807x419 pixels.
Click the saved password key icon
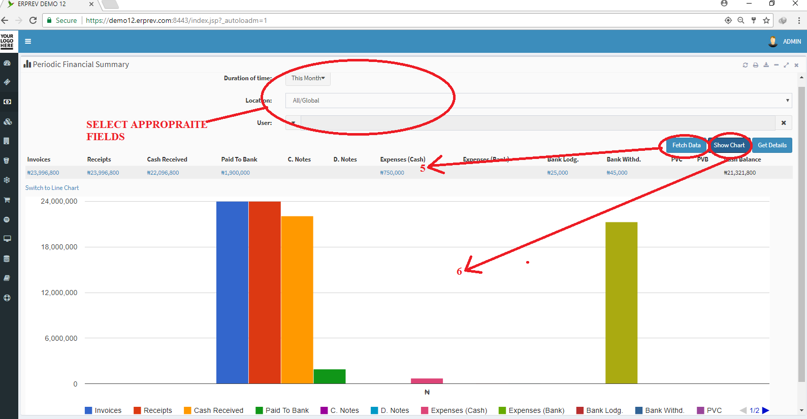754,20
